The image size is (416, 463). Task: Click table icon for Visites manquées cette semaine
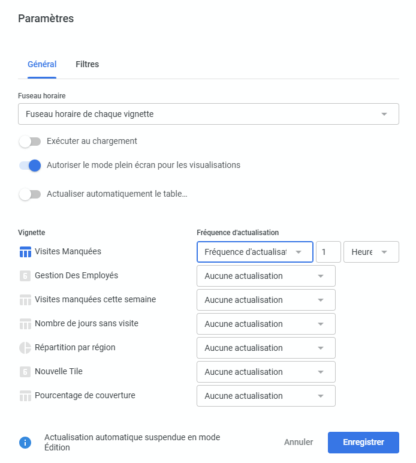(25, 300)
